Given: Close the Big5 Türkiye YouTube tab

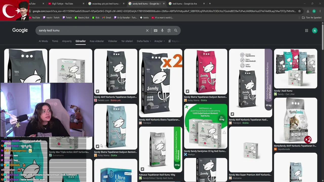Looking at the screenshot, I should click(x=84, y=4).
